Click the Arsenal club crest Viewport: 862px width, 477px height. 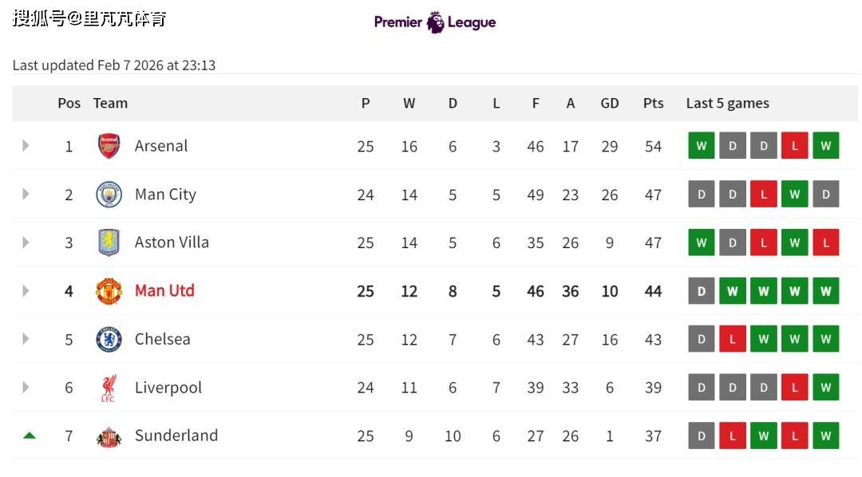[109, 146]
